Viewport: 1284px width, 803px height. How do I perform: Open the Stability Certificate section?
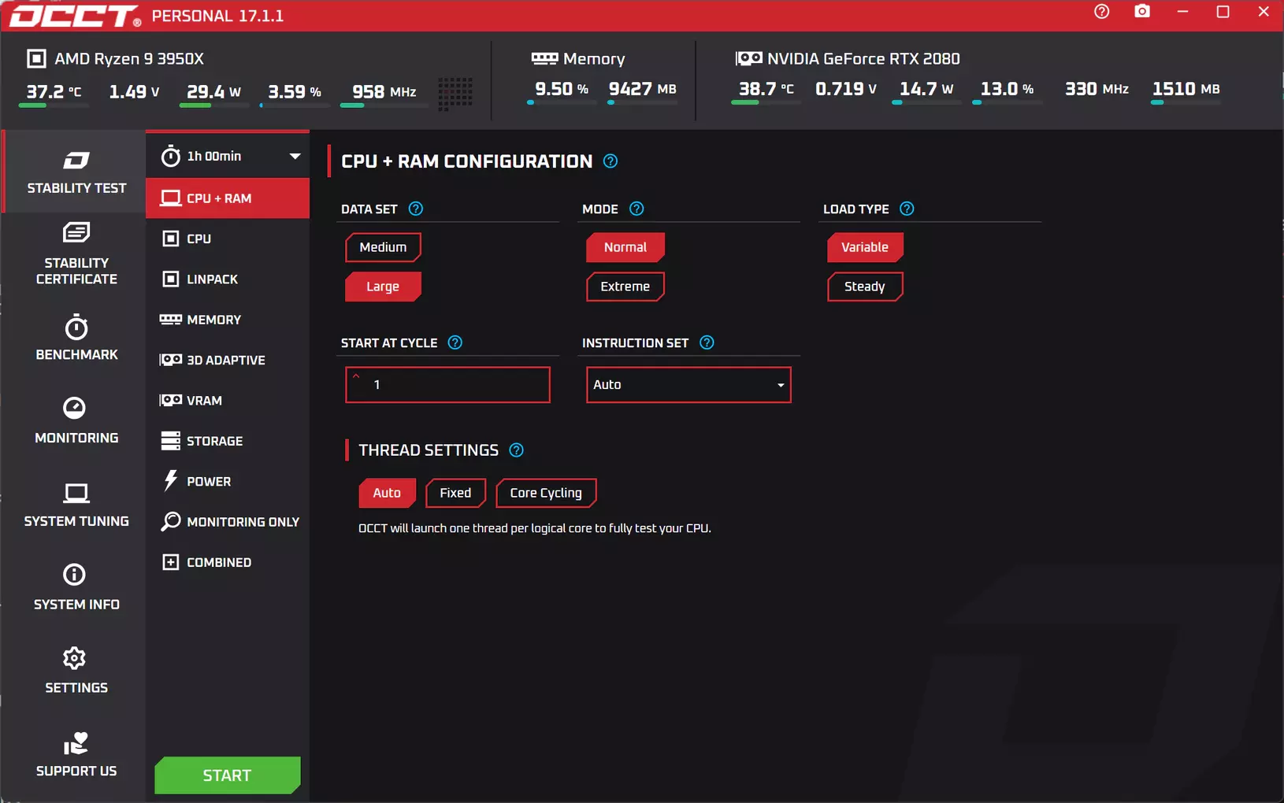coord(76,253)
